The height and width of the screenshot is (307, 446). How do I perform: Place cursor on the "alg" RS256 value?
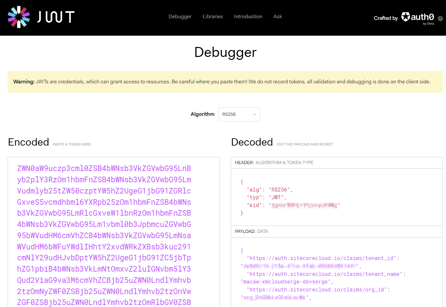(x=279, y=190)
